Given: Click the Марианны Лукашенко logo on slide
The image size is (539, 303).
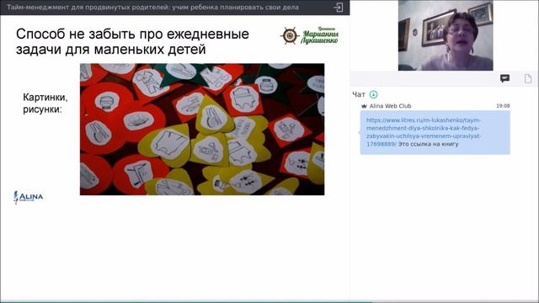Looking at the screenshot, I should point(309,35).
